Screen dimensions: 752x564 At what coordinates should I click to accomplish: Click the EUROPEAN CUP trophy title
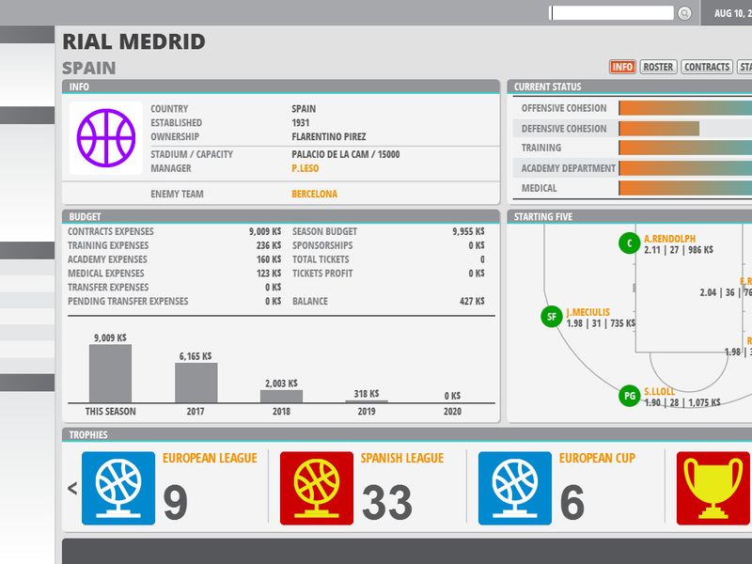(x=597, y=458)
